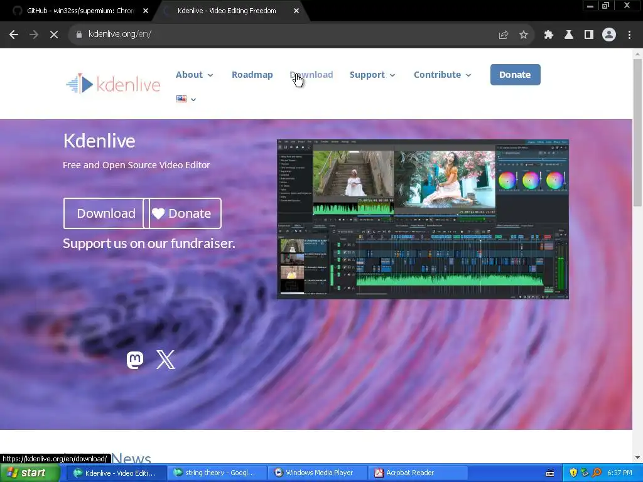Viewport: 643px width, 482px height.
Task: Switch to Kdenlive taskbar window button
Action: 116,473
